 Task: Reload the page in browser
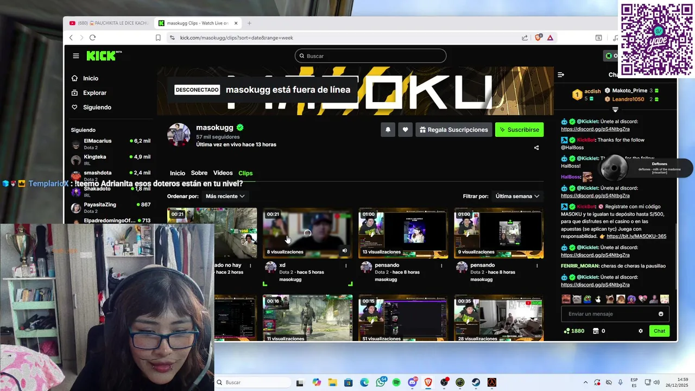pyautogui.click(x=92, y=37)
